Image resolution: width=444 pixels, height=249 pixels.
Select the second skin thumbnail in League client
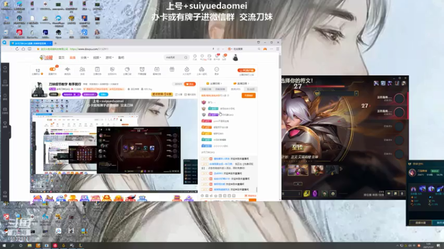[317, 170]
